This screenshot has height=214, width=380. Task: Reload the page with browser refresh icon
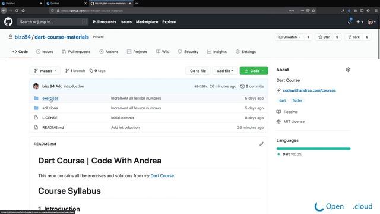pyautogui.click(x=17, y=11)
